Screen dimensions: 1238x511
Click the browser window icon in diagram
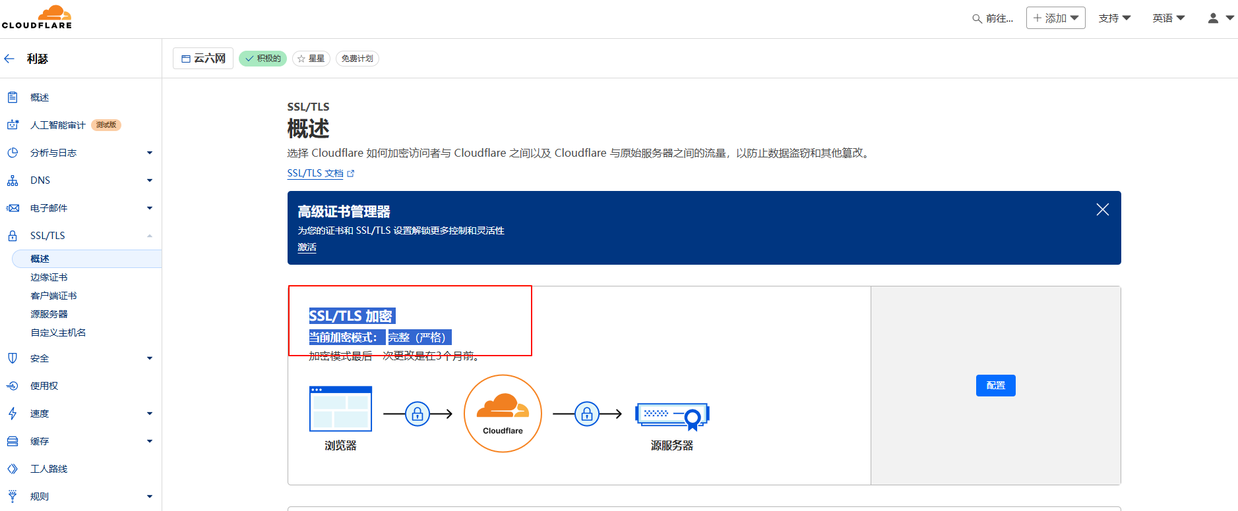click(340, 408)
